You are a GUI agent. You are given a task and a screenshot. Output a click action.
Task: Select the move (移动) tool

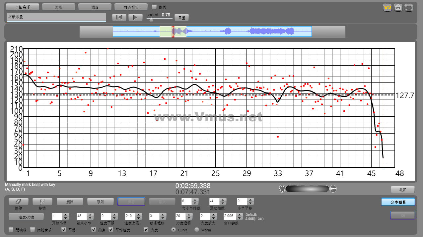pos(42,202)
